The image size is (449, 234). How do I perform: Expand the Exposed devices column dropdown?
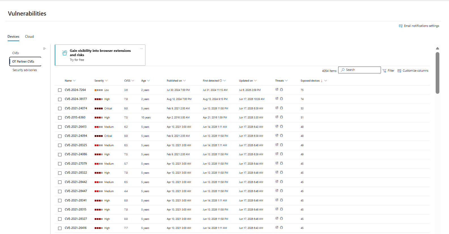coord(326,81)
